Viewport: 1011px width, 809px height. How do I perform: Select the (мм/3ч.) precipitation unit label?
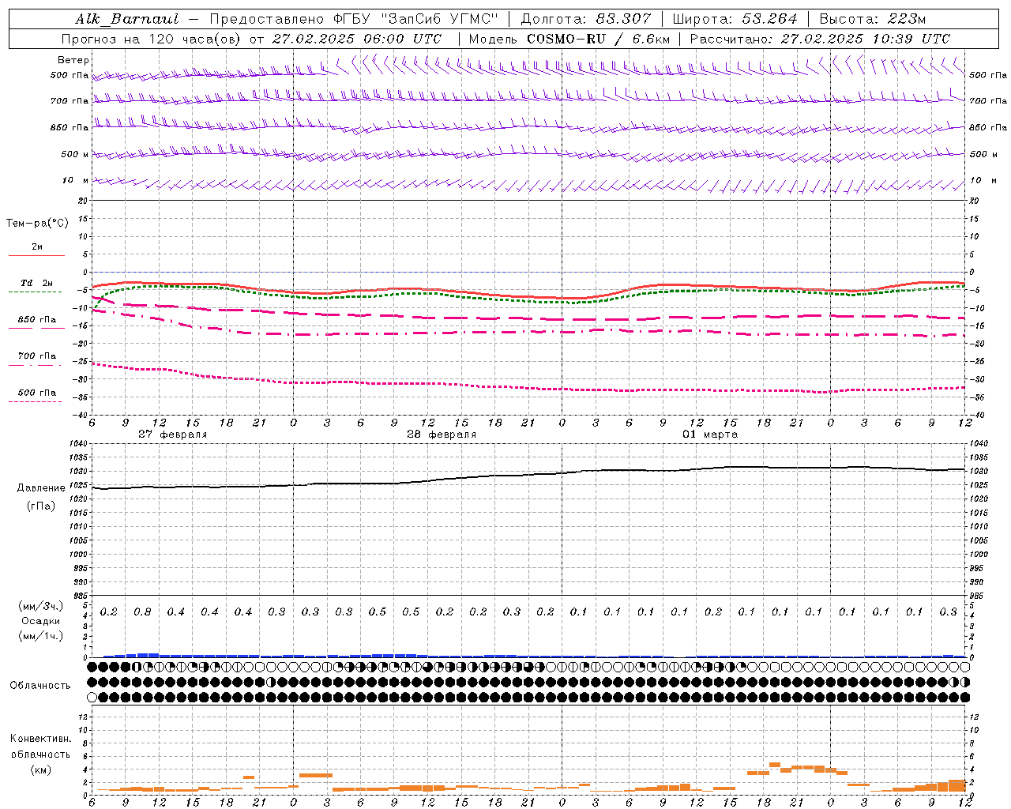click(41, 606)
